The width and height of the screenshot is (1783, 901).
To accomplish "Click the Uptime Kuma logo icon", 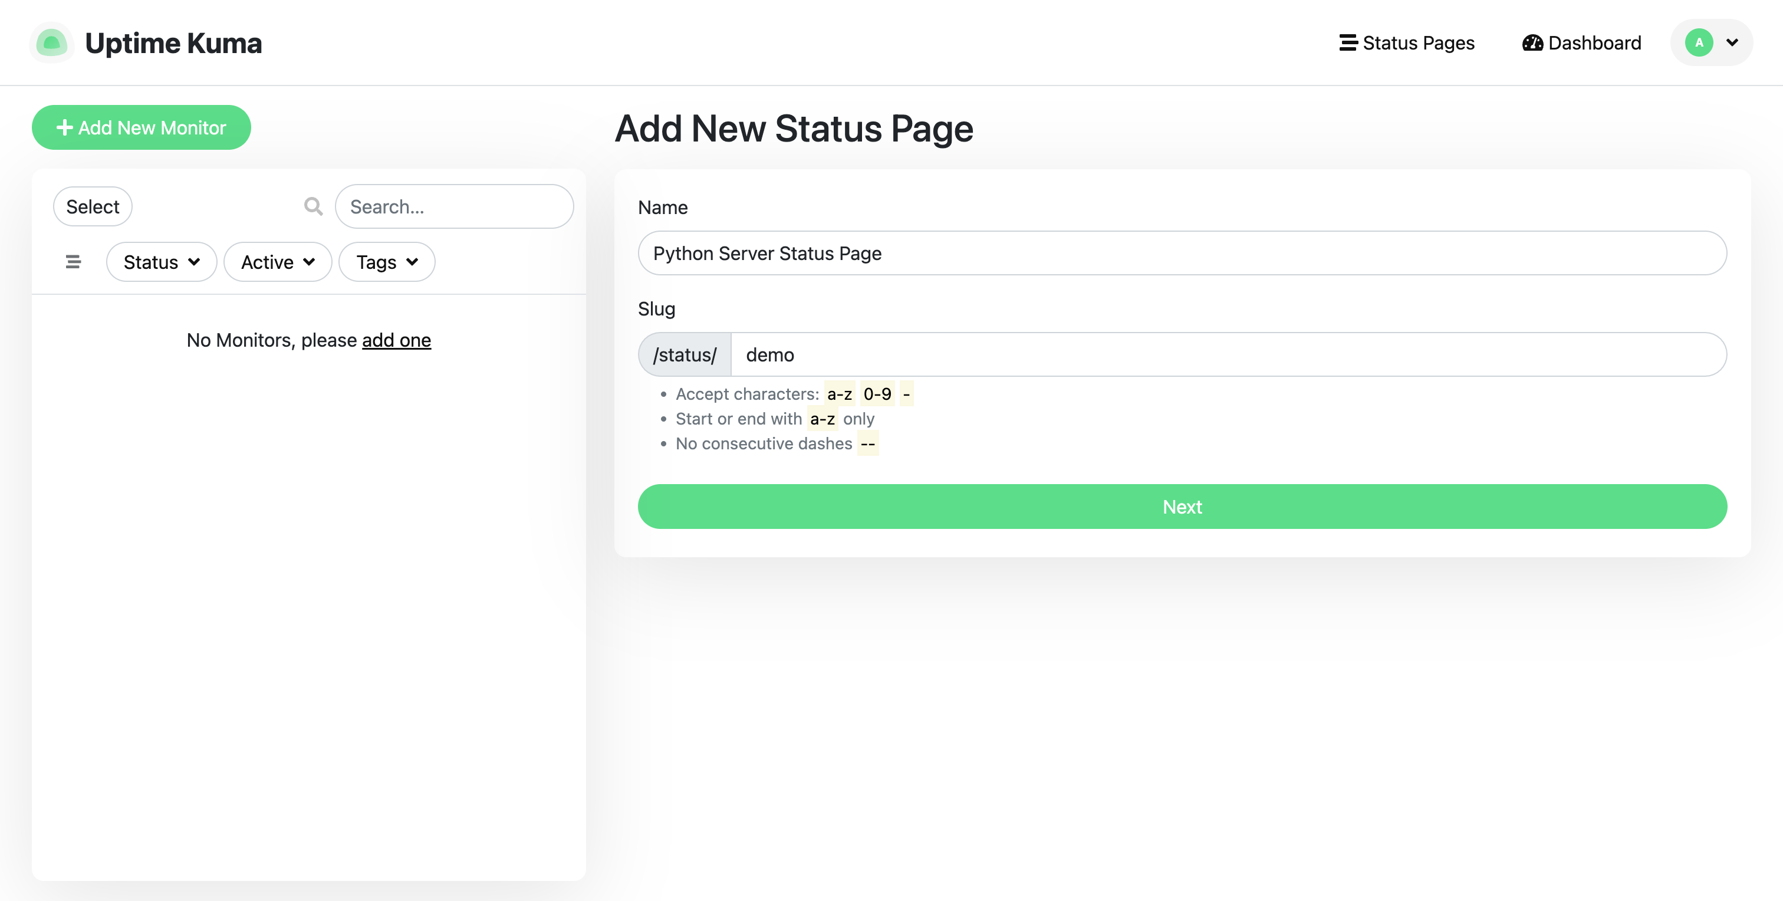I will 52,43.
